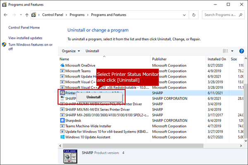Click the search magnifier icon
Viewport: 248px width, 165px height.
[x=241, y=15]
